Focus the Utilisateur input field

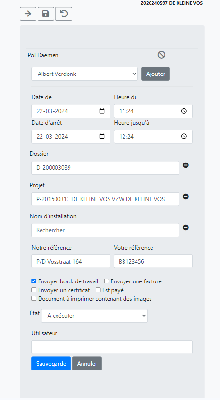tap(112, 347)
